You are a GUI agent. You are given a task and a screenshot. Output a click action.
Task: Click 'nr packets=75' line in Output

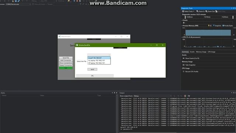(x=126, y=129)
